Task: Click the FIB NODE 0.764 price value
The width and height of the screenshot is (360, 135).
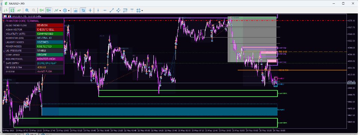Action: 50,67
